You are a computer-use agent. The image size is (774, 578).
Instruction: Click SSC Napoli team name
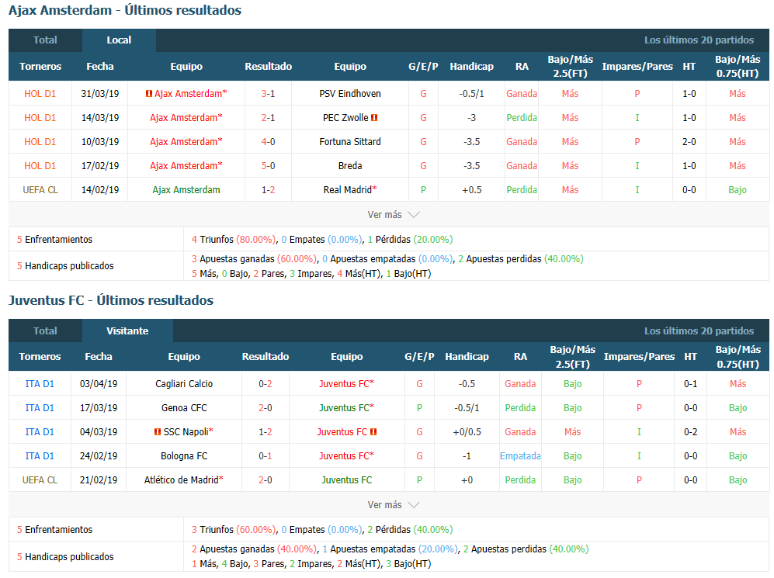(x=186, y=432)
